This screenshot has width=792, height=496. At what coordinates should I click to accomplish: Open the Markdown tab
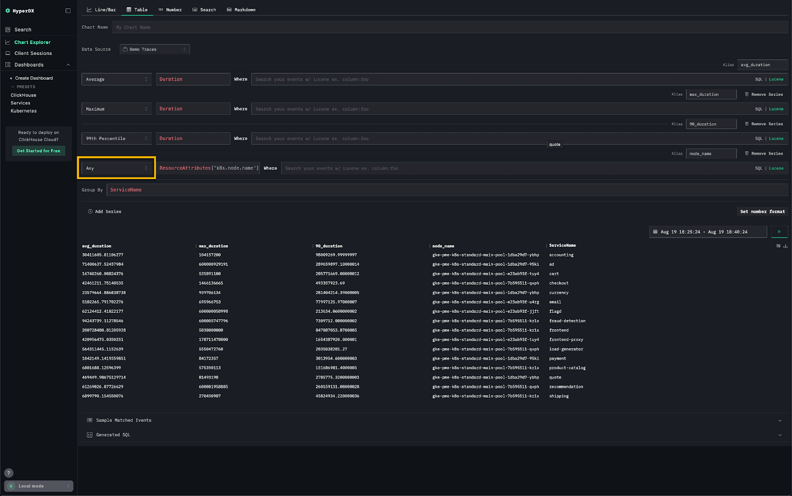(x=241, y=10)
